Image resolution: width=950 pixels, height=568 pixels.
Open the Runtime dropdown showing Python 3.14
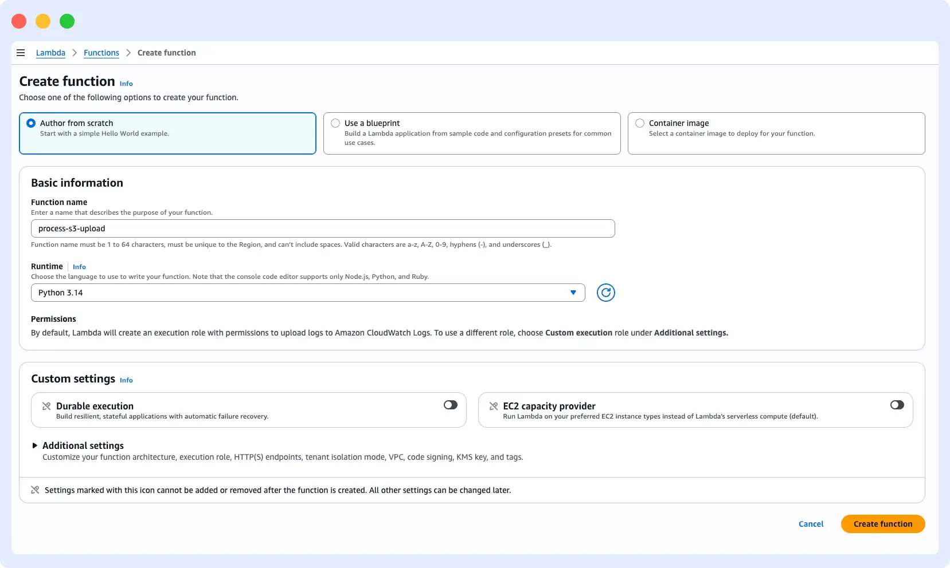tap(308, 293)
